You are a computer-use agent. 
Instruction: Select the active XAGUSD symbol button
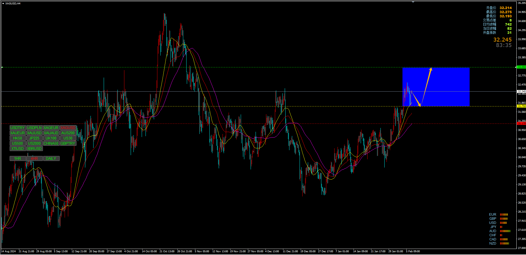point(68,128)
